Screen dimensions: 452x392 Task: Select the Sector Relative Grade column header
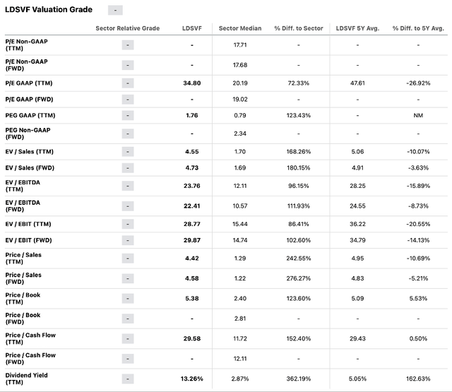tap(128, 28)
